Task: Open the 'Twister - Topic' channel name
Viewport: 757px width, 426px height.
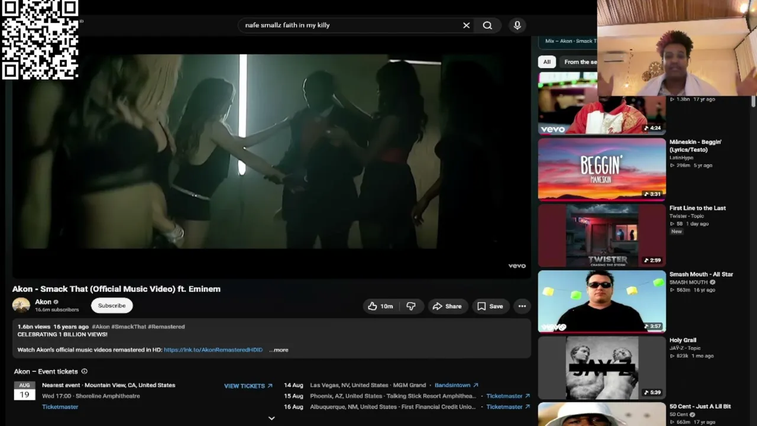Action: point(687,216)
